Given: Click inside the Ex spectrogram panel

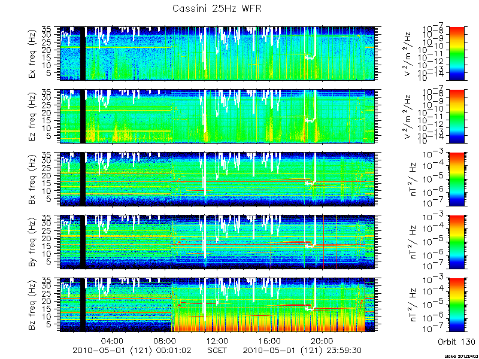Looking at the screenshot, I should pos(217,53).
